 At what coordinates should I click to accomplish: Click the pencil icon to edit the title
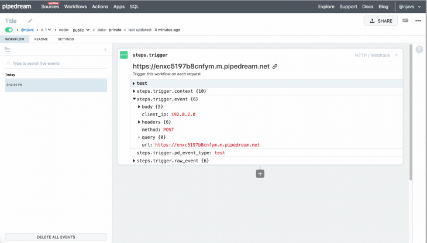pyautogui.click(x=30, y=20)
